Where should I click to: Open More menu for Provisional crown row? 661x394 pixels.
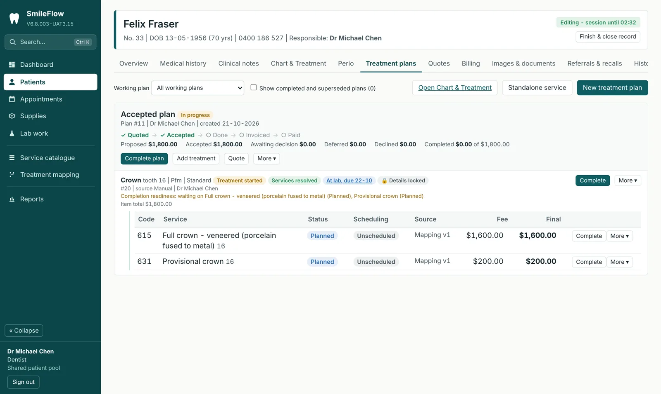[x=620, y=262]
